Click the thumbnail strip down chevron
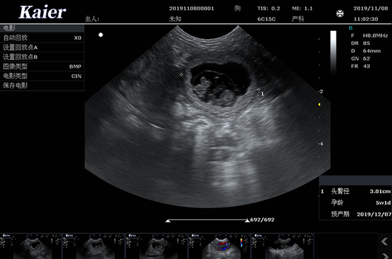Image resolution: width=392 pixels, height=259 pixels. (x=385, y=256)
